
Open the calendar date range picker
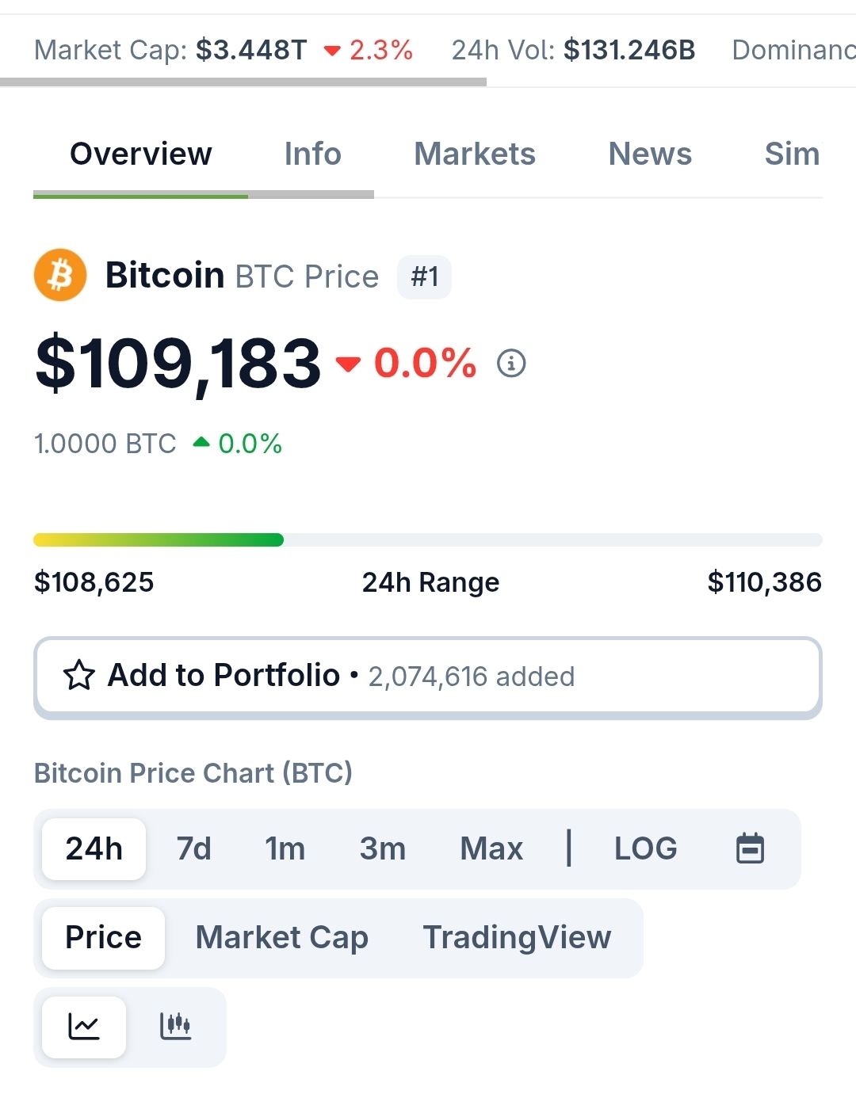pos(750,848)
